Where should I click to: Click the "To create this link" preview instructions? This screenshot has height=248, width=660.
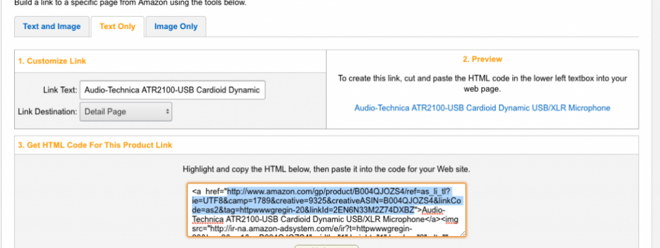[482, 84]
